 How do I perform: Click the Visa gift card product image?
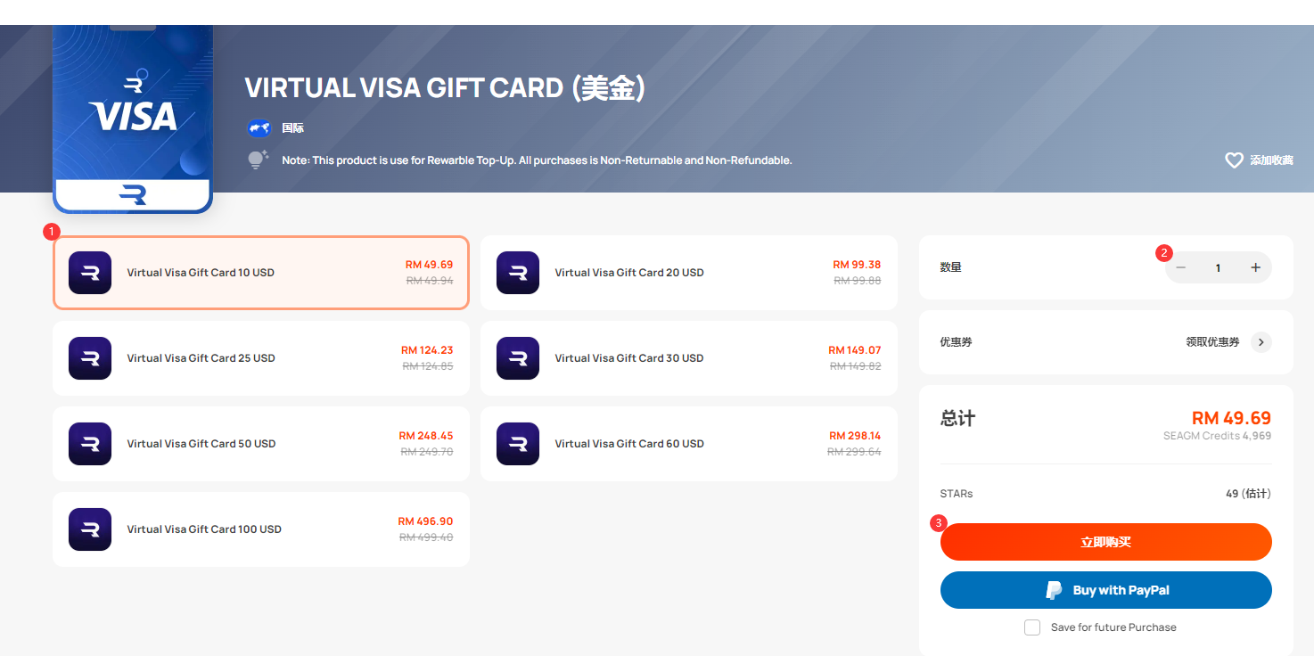click(x=133, y=119)
